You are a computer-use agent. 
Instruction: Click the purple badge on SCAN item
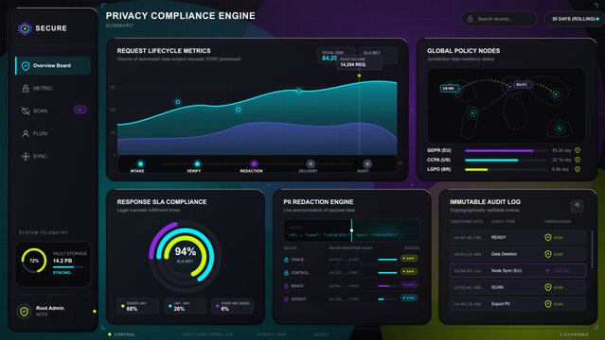[80, 110]
